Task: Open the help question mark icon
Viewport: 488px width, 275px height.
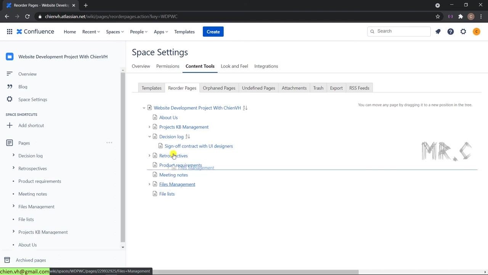Action: coord(451,32)
